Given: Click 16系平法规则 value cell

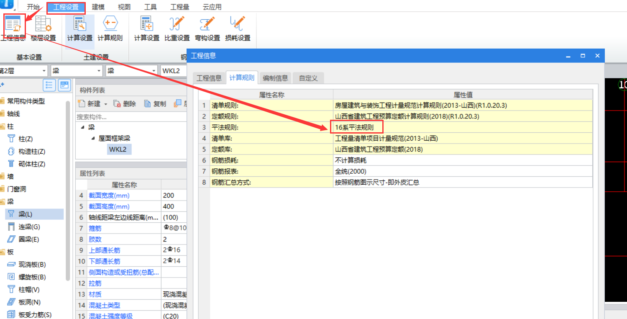Looking at the screenshot, I should point(463,127).
